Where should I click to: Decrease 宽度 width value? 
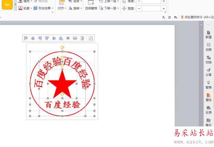pyautogui.click(x=139, y=9)
